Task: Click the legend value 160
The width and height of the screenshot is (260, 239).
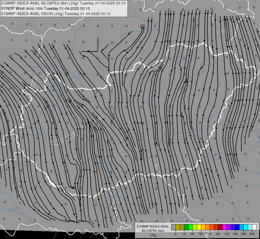Action: click(235, 234)
